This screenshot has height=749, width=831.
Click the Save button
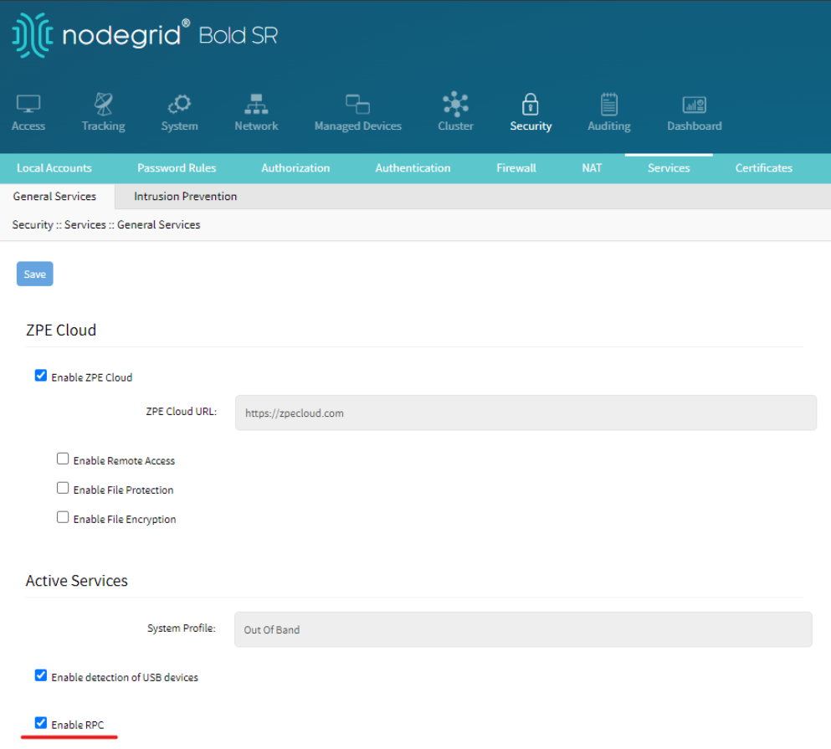[x=35, y=274]
